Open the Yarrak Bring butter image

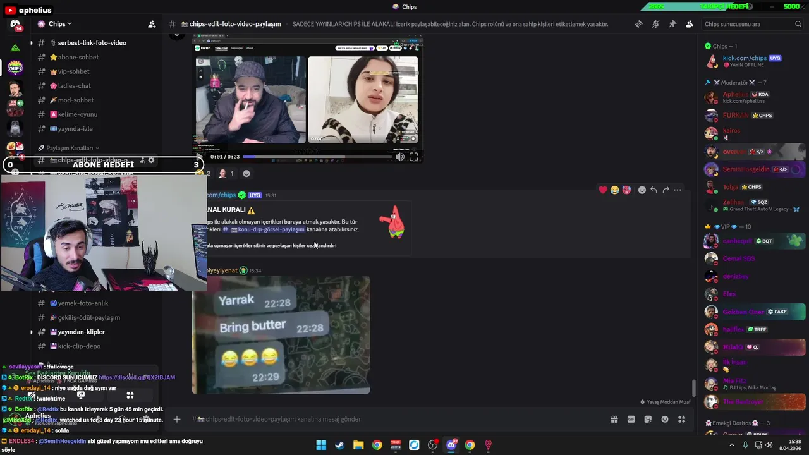(281, 335)
